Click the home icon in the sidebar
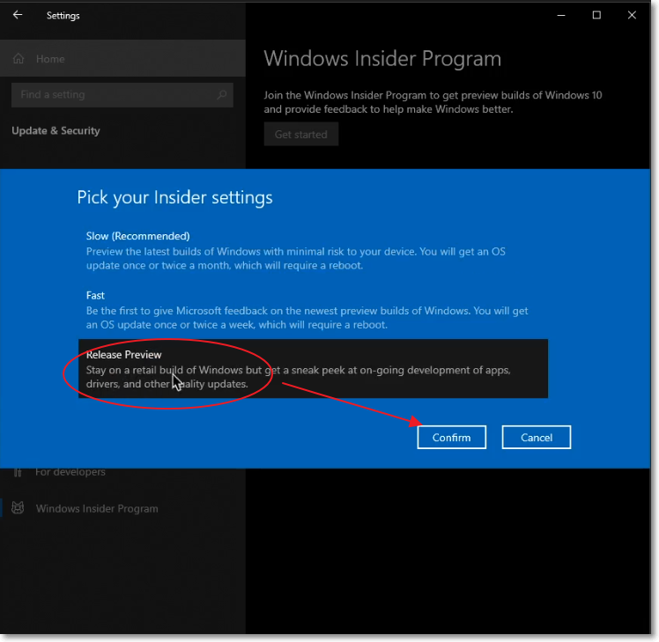This screenshot has width=659, height=642. tap(19, 58)
